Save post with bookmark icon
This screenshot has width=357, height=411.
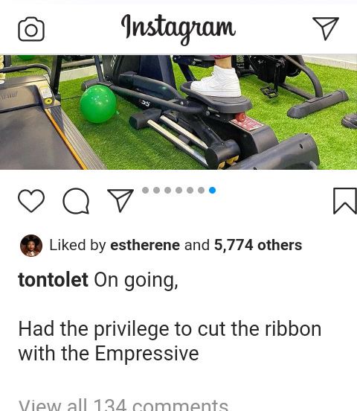[345, 201]
